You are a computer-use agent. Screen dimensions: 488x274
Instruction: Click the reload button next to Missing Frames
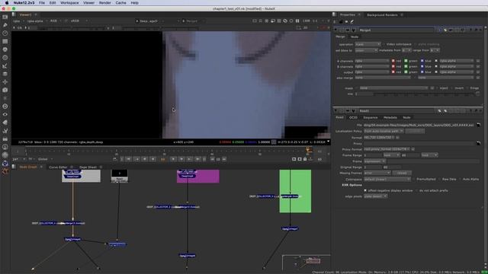(402, 173)
